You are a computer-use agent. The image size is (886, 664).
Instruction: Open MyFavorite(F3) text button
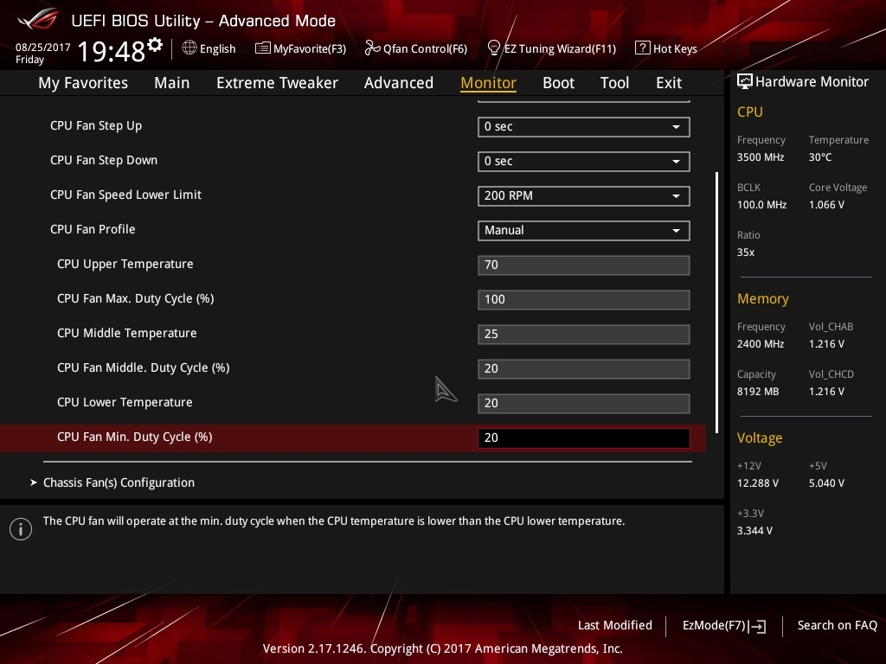coord(310,48)
